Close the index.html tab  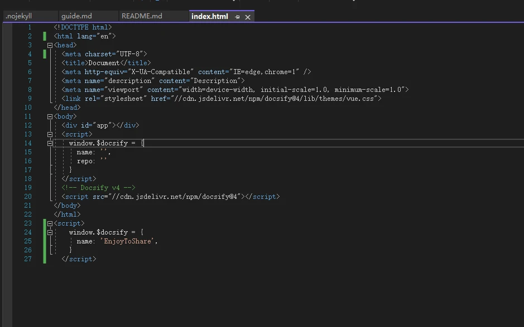248,17
